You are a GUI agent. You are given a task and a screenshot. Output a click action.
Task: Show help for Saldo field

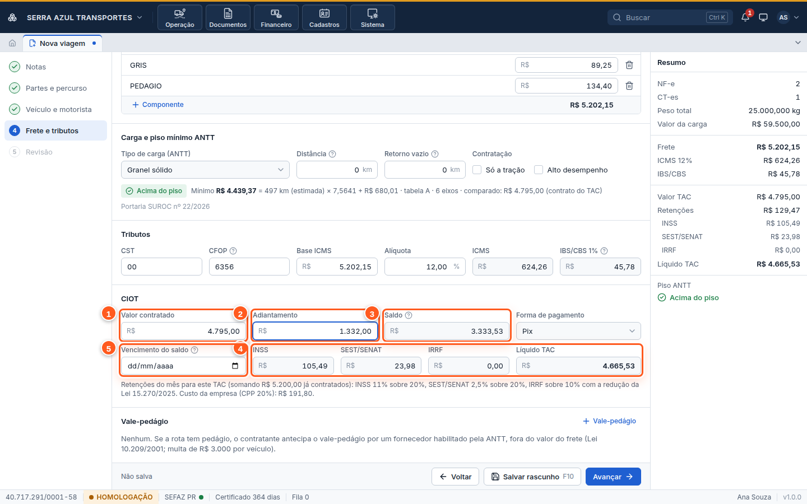click(409, 315)
